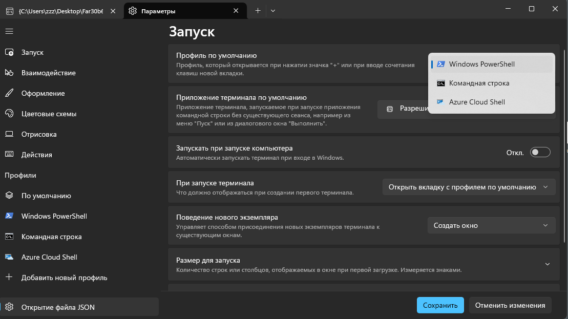Toggle the Запускать при запуске компьютера switch
The width and height of the screenshot is (568, 319).
pyautogui.click(x=540, y=153)
